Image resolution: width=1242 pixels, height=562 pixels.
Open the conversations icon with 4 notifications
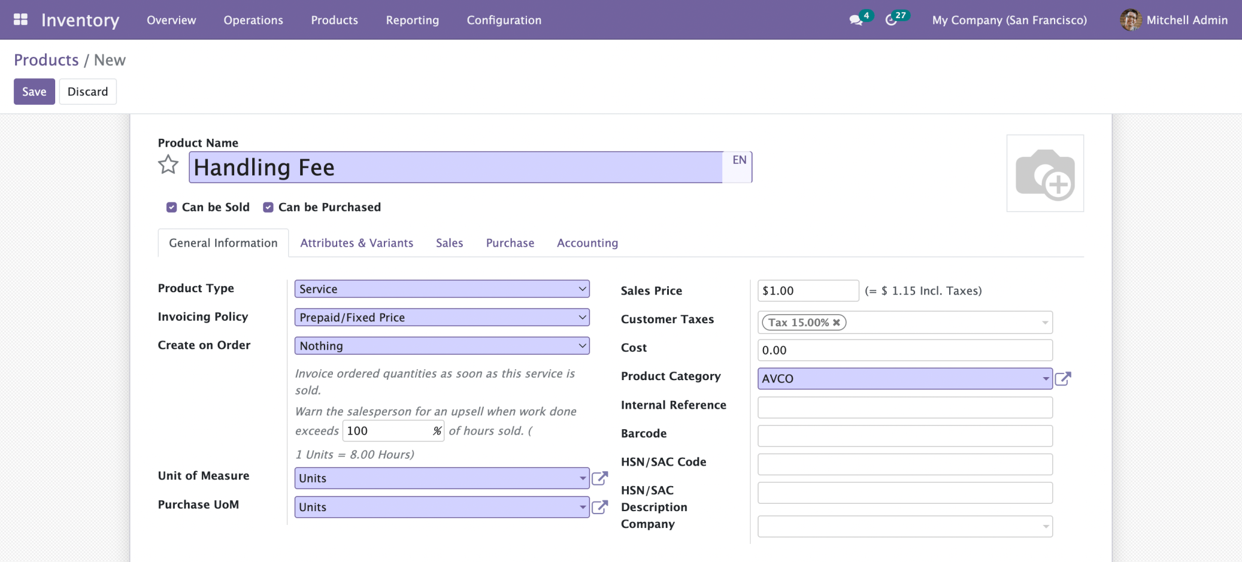point(855,20)
